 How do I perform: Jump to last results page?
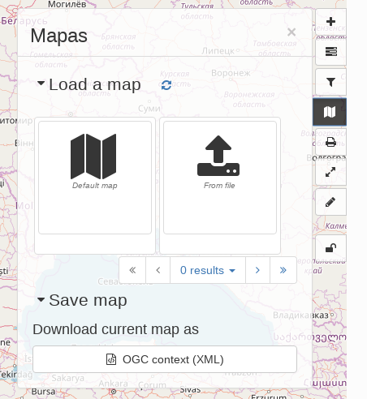click(283, 270)
